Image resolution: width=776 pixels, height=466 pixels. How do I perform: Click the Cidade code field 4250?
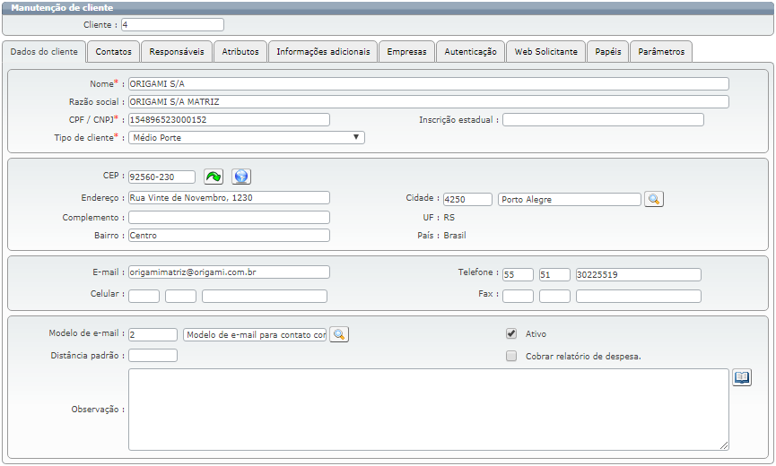[x=467, y=199]
